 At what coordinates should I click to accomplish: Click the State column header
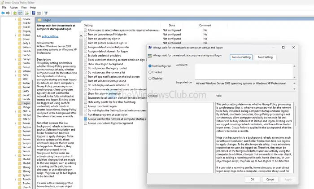(x=172, y=25)
